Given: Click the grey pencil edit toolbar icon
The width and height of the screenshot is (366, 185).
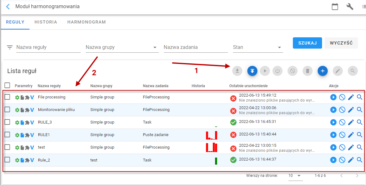Looking at the screenshot, I should 337,71.
